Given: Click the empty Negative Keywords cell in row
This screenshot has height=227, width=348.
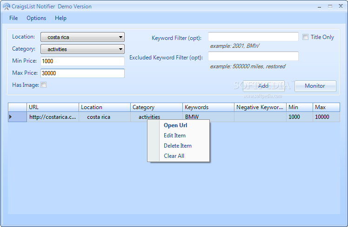Looking at the screenshot, I should [261, 117].
